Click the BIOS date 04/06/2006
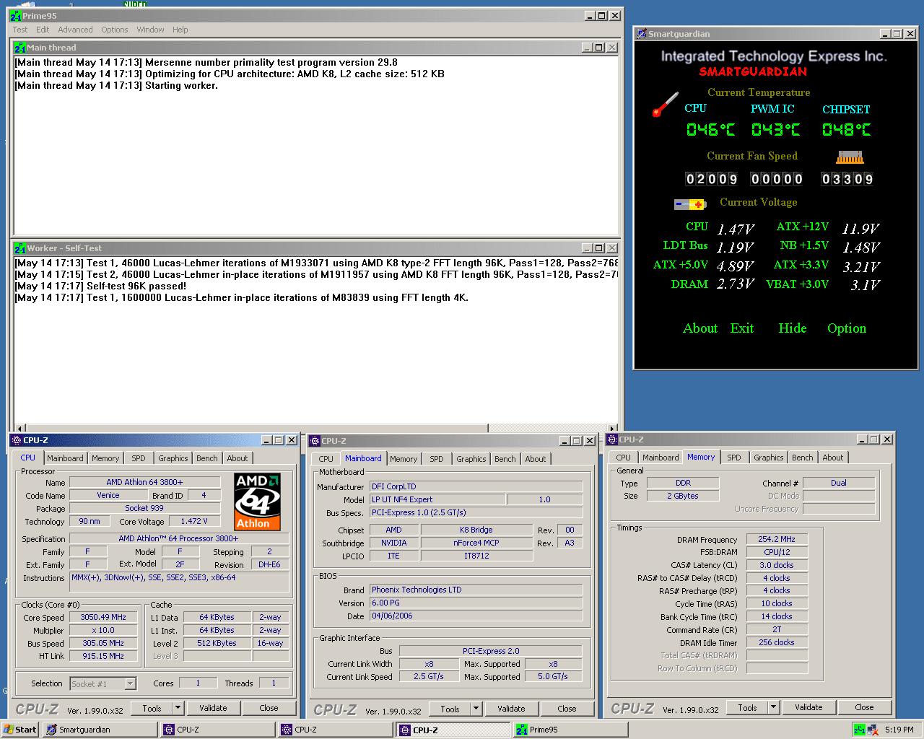The width and height of the screenshot is (924, 739). coord(476,616)
